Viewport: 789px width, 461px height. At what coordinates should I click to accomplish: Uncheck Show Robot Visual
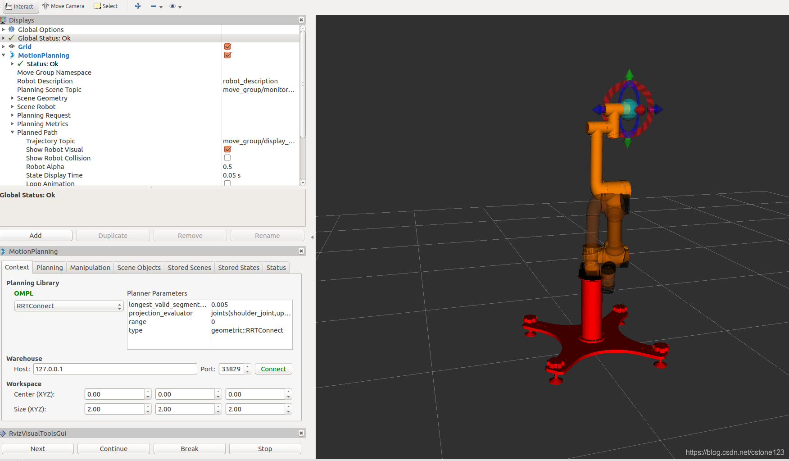pyautogui.click(x=227, y=149)
